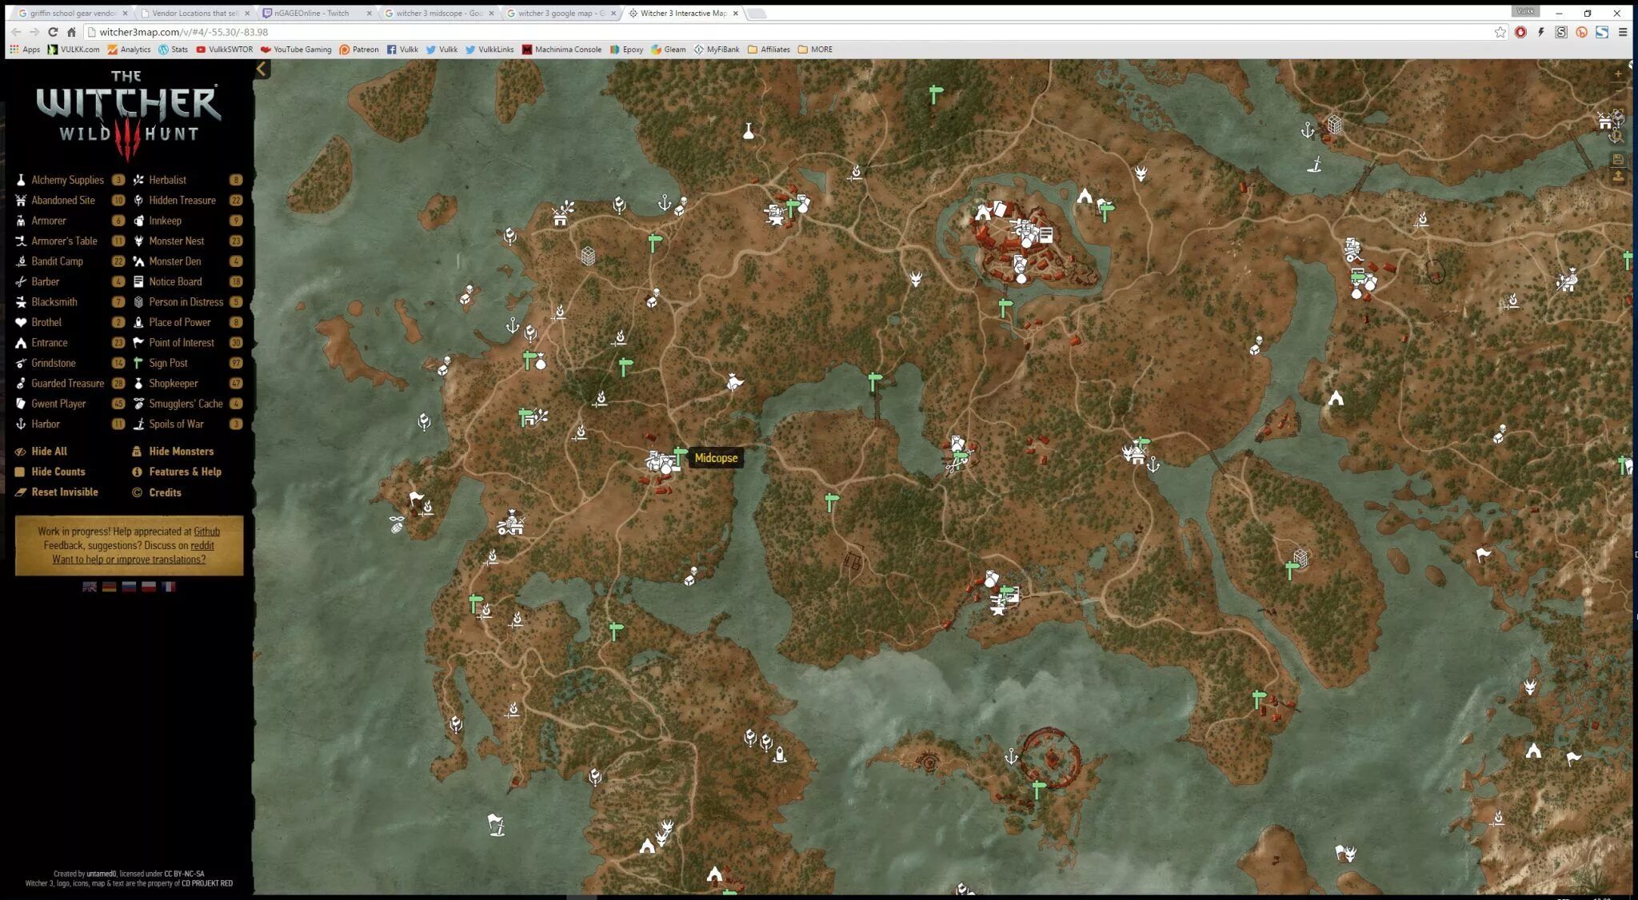Open the Github link
This screenshot has height=900, width=1638.
[x=206, y=532]
